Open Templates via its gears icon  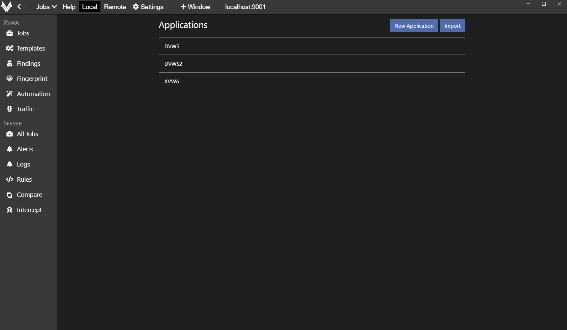pyautogui.click(x=9, y=48)
